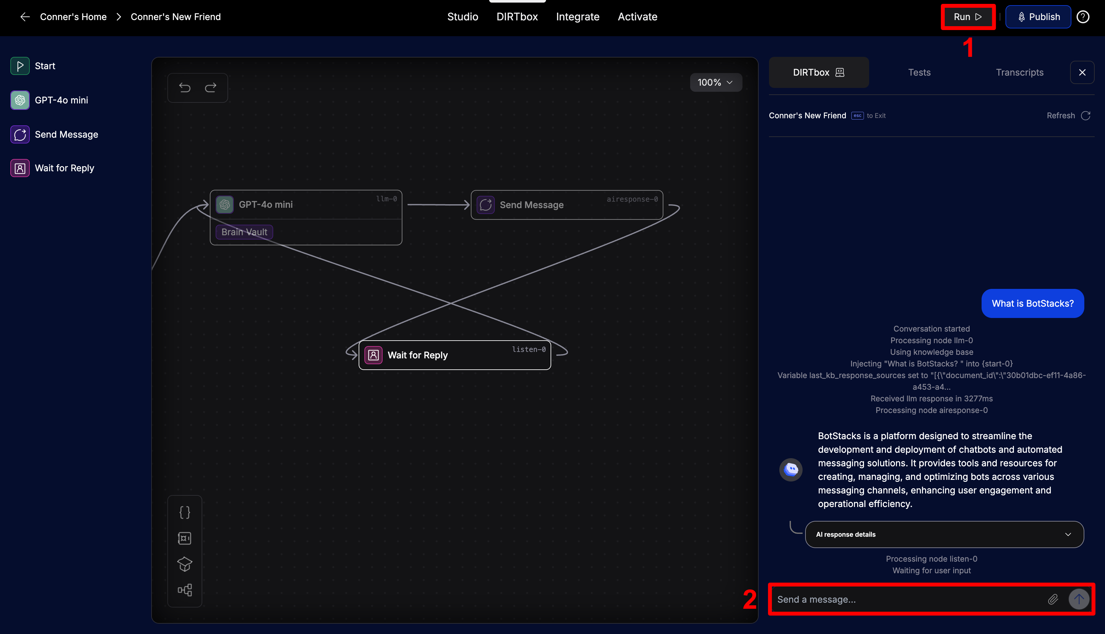Switch to the Tests tab
Viewport: 1105px width, 634px height.
[x=919, y=72]
